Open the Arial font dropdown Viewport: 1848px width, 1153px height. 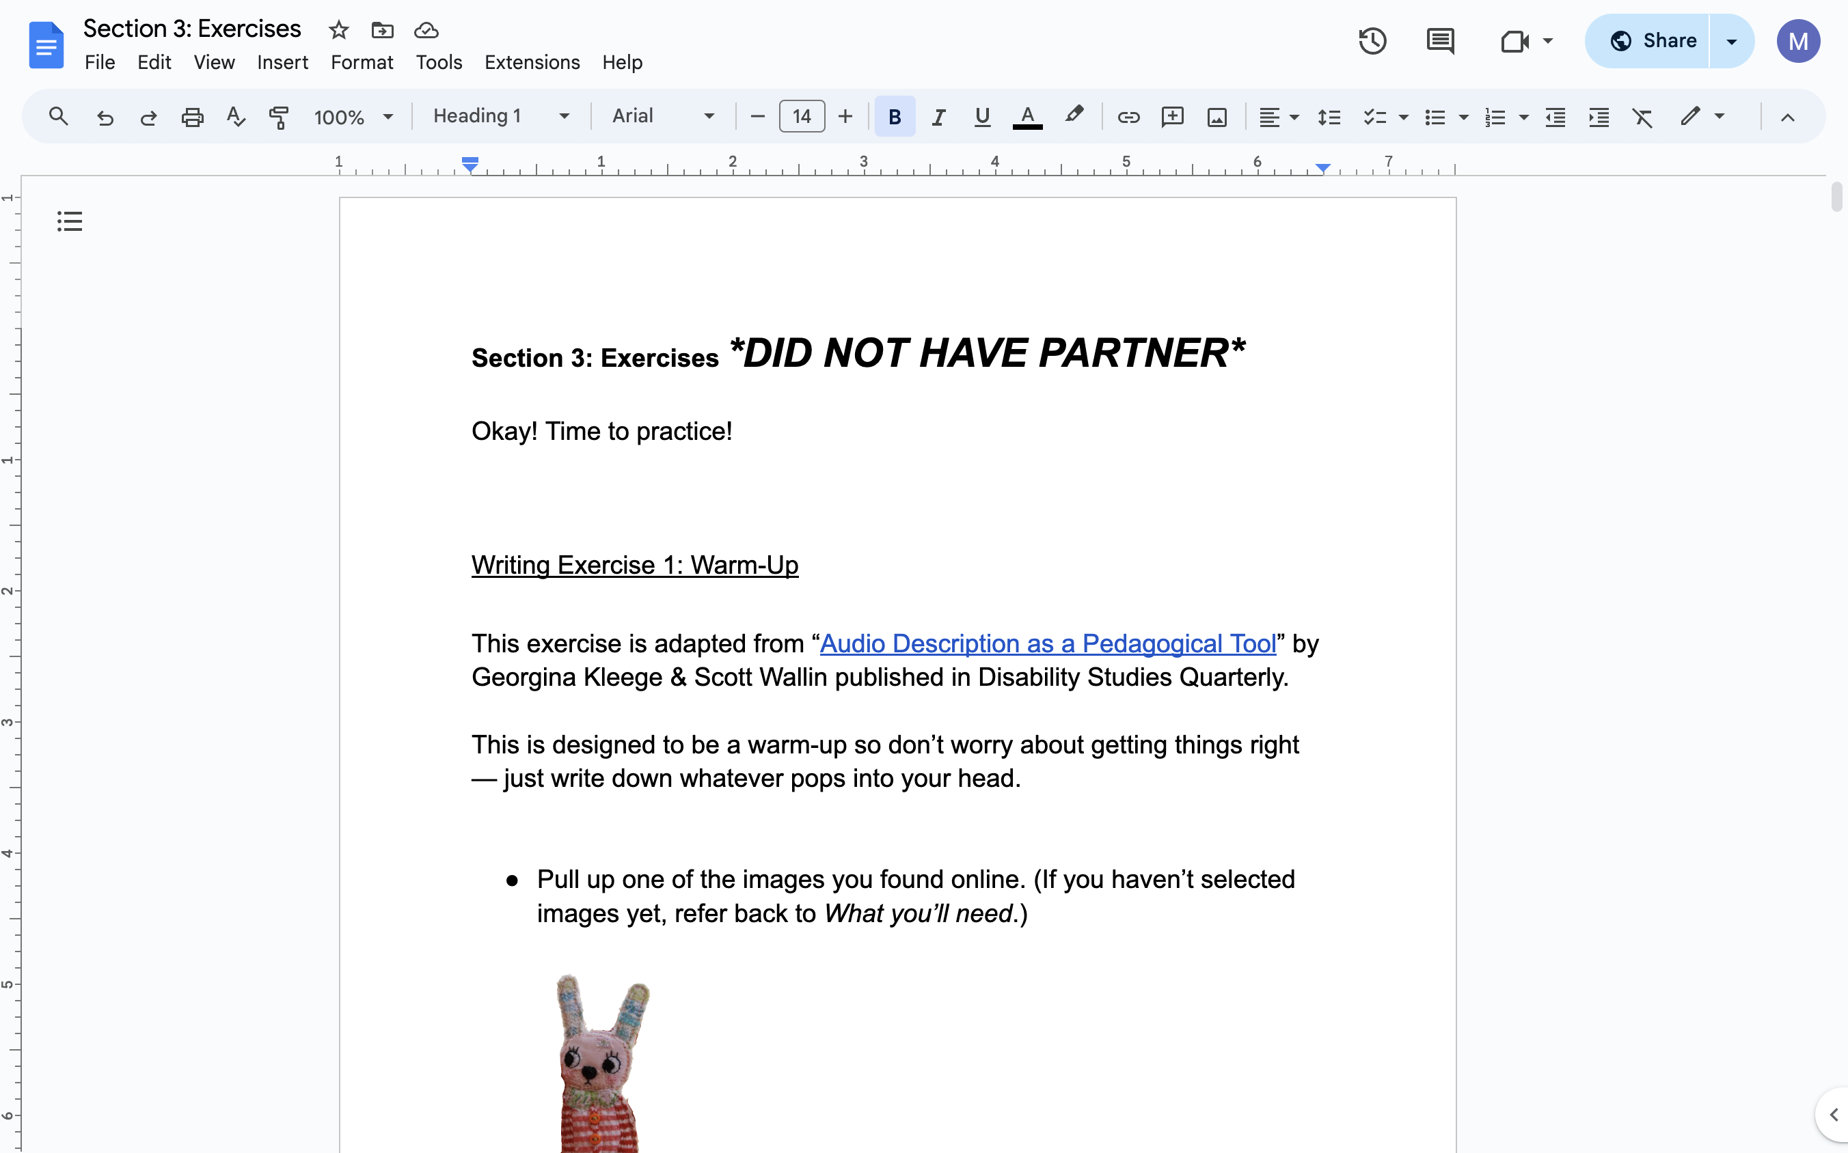[662, 117]
